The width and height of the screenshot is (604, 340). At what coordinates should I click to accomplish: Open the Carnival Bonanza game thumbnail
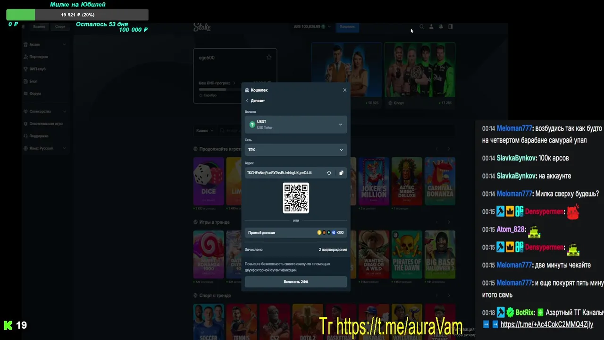point(440,181)
